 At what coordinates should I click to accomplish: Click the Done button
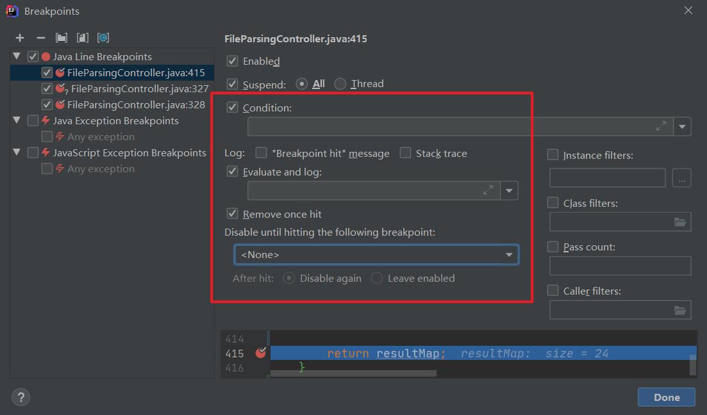(x=666, y=396)
